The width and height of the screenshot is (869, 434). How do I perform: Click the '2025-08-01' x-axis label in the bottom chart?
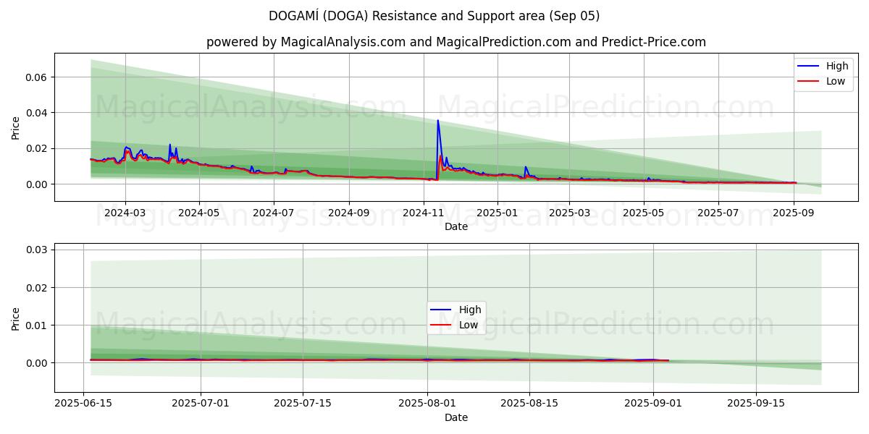tap(427, 404)
